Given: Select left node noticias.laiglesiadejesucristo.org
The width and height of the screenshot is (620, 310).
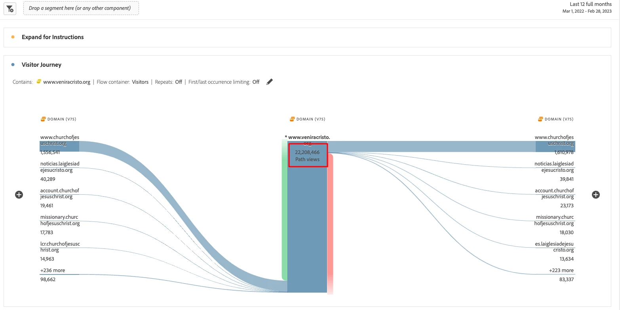Looking at the screenshot, I should [60, 167].
